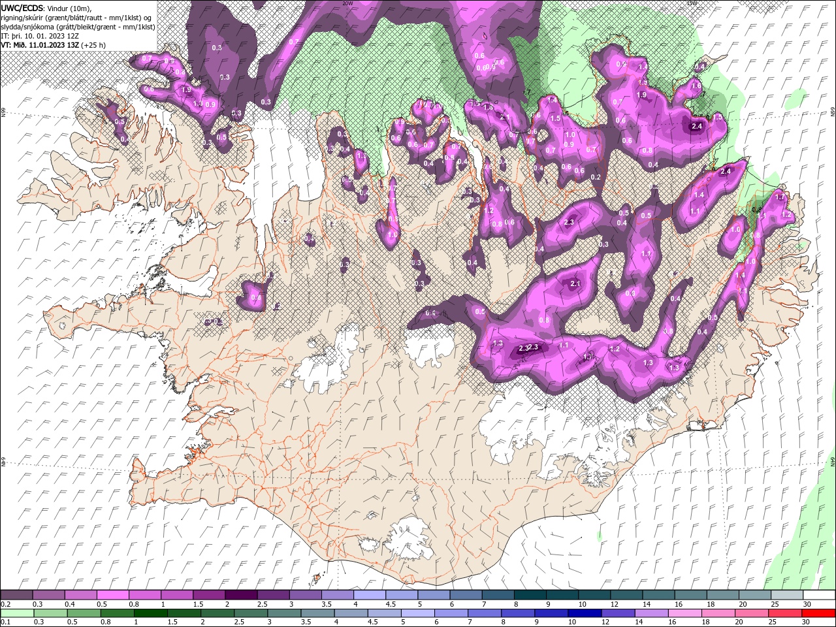Screen dimensions: 836x627
Task: Select bright red lower swatch above 30
Action: [818, 613]
